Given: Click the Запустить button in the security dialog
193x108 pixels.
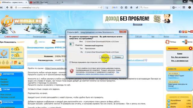Looking at the screenshot, I should pyautogui.click(x=105, y=57).
